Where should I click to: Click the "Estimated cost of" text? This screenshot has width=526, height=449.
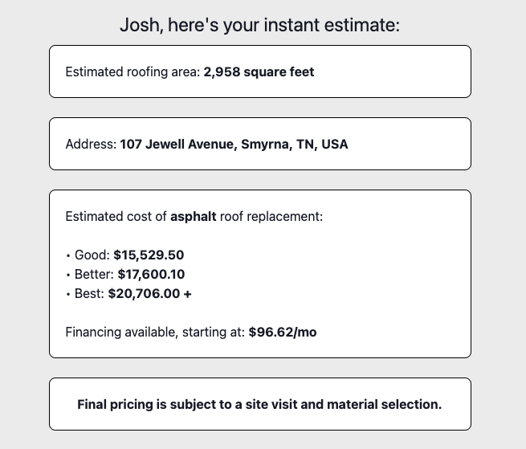tap(116, 217)
